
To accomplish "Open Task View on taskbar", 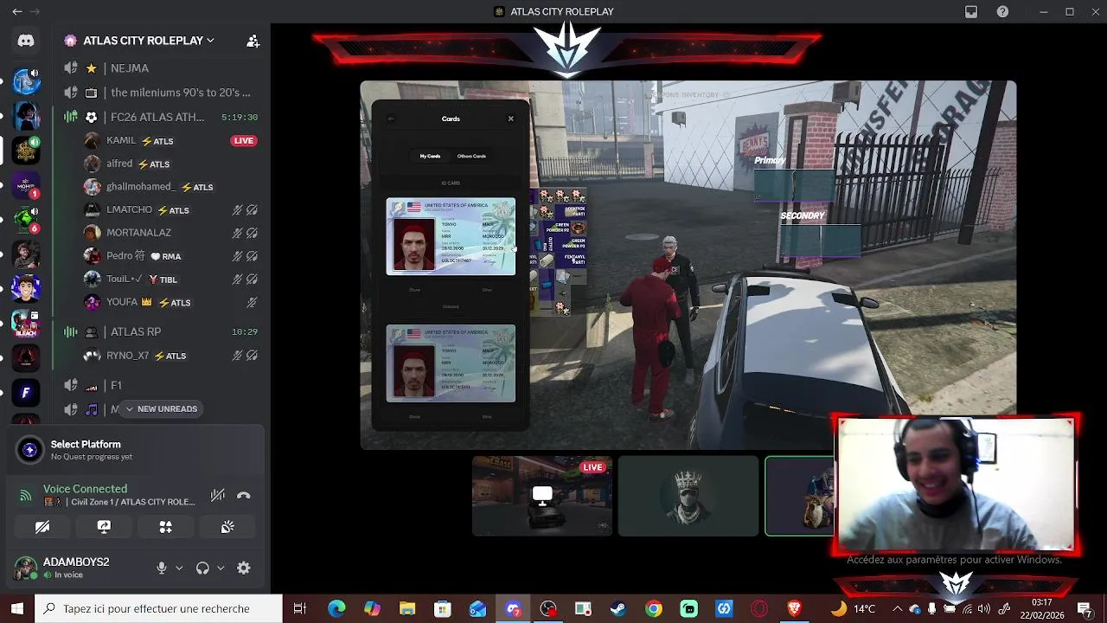I will (x=300, y=608).
